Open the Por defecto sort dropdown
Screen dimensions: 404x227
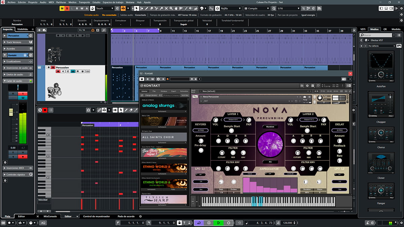[x=382, y=46]
